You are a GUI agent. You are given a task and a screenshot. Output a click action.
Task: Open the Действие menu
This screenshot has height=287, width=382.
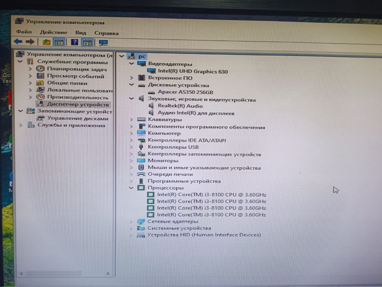click(x=53, y=32)
